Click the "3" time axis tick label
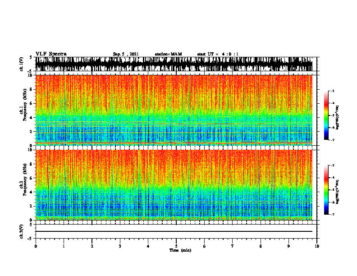 [120, 246]
